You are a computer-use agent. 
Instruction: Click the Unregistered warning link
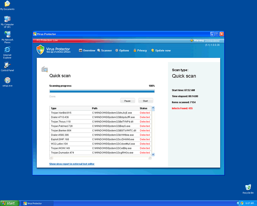[x=212, y=40]
